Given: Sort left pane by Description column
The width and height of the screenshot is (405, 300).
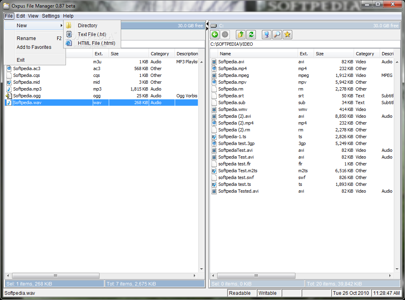Looking at the screenshot, I should (187, 54).
